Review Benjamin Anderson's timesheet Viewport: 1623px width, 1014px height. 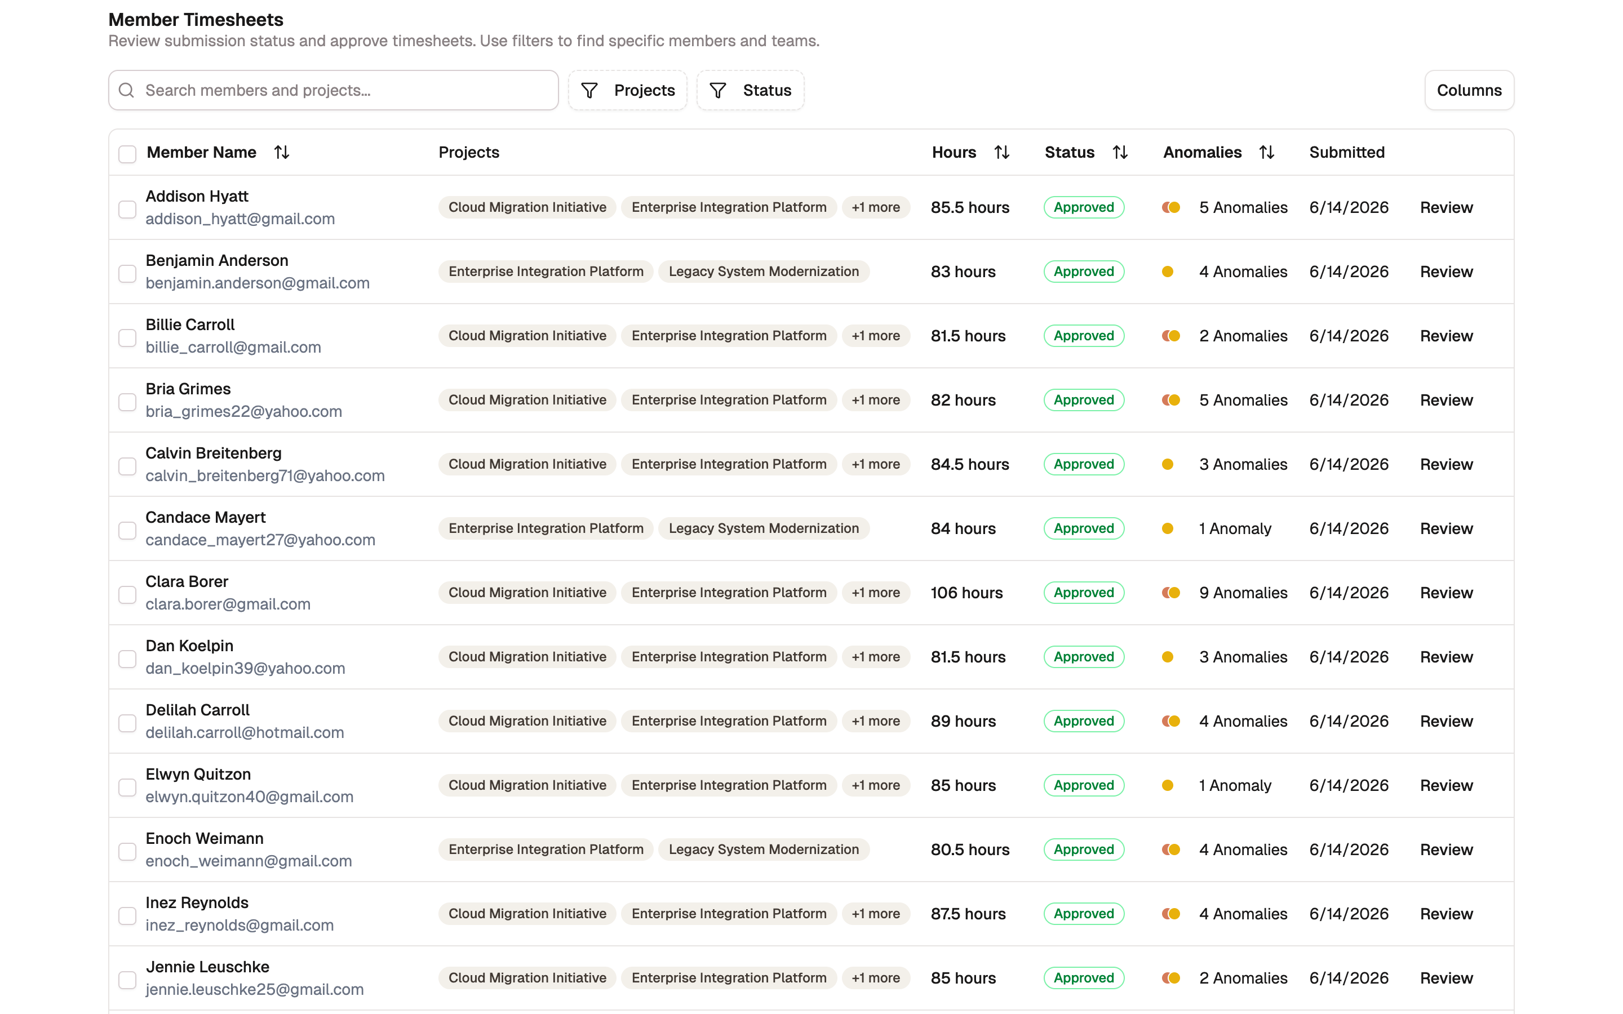pyautogui.click(x=1446, y=272)
